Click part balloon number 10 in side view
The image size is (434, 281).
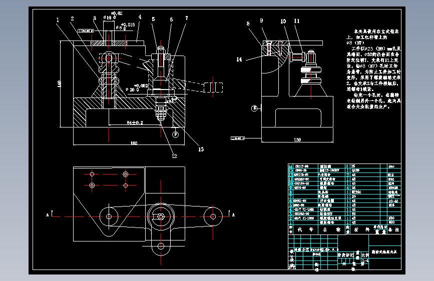coord(283,21)
